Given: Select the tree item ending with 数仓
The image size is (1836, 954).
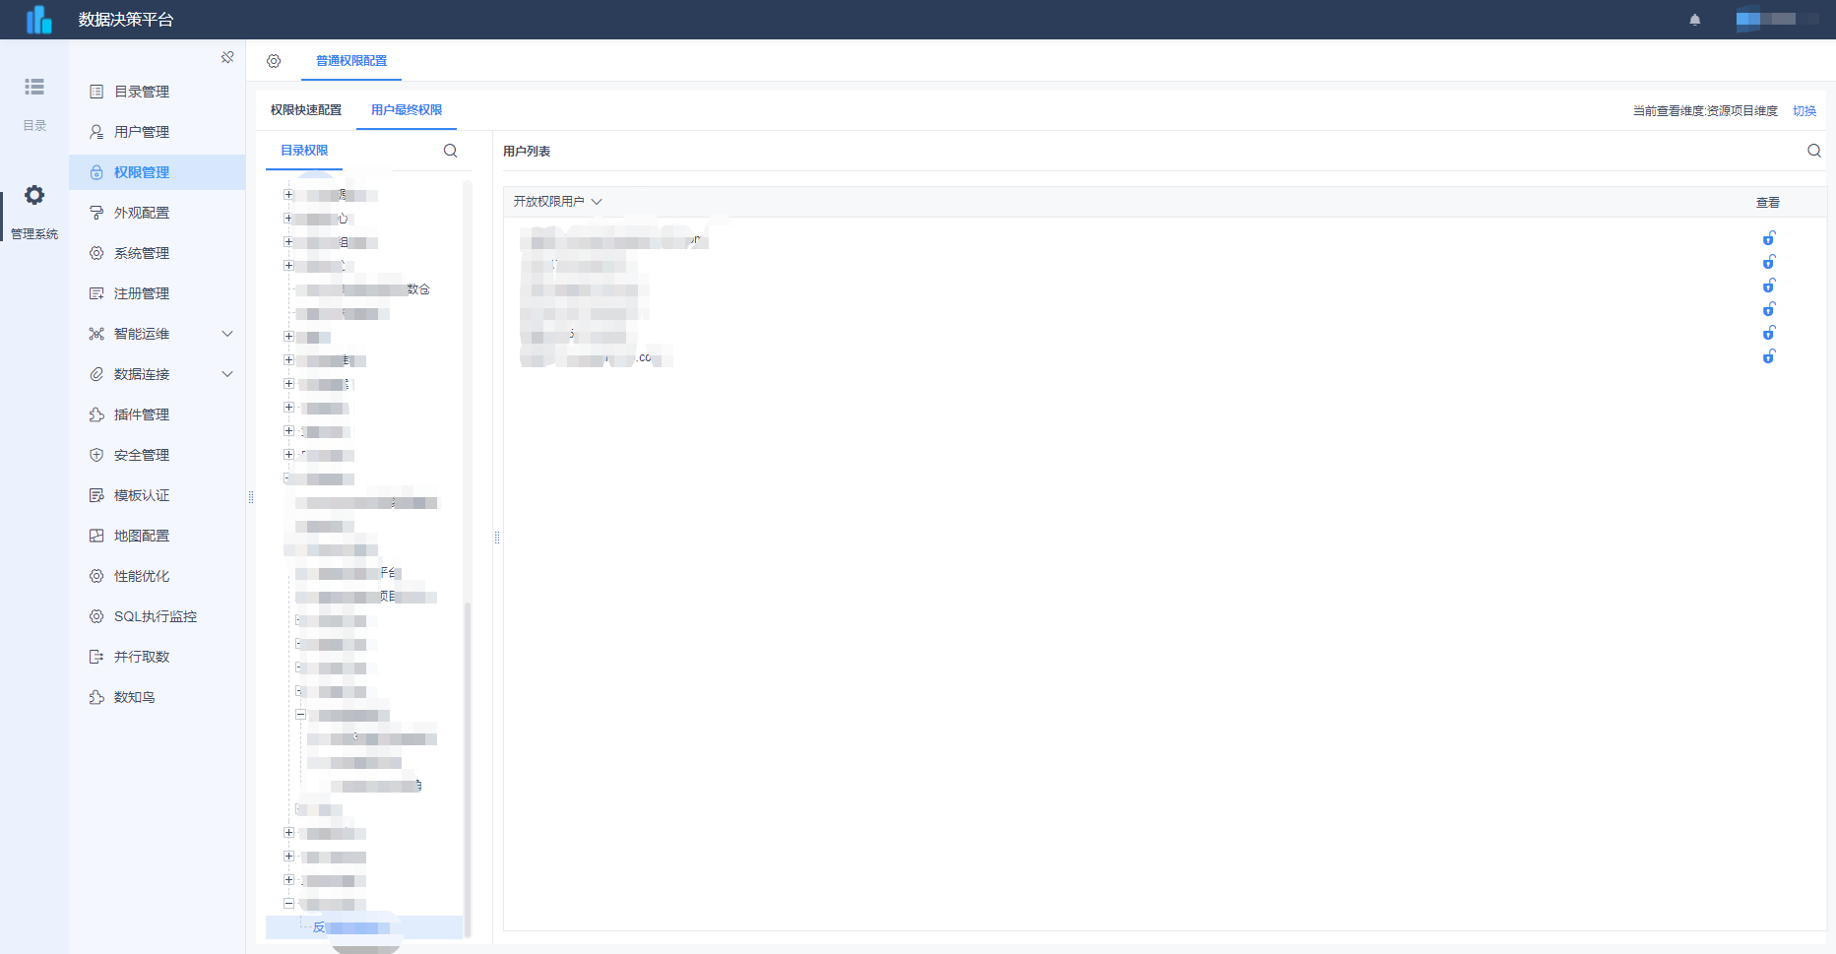Looking at the screenshot, I should 362,289.
